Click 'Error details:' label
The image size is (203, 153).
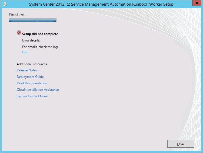point(31,40)
